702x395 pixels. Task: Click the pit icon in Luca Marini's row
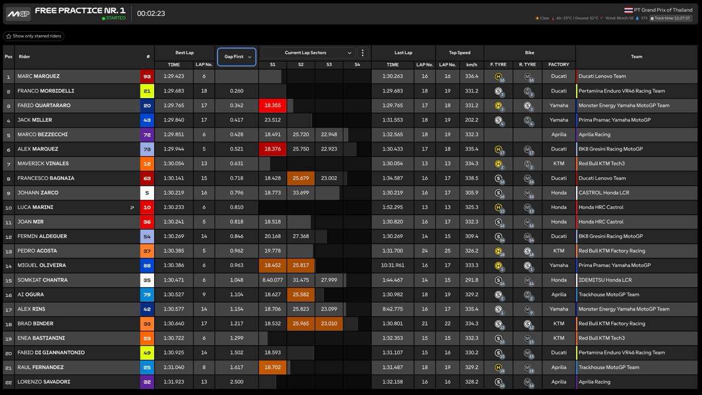click(x=132, y=208)
